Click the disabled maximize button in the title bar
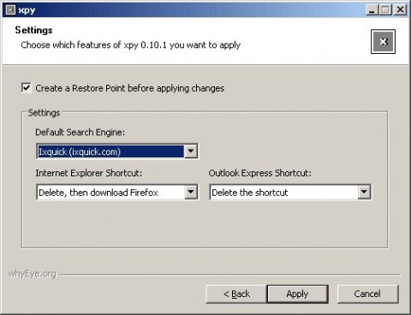Image resolution: width=411 pixels, height=315 pixels. (x=385, y=10)
